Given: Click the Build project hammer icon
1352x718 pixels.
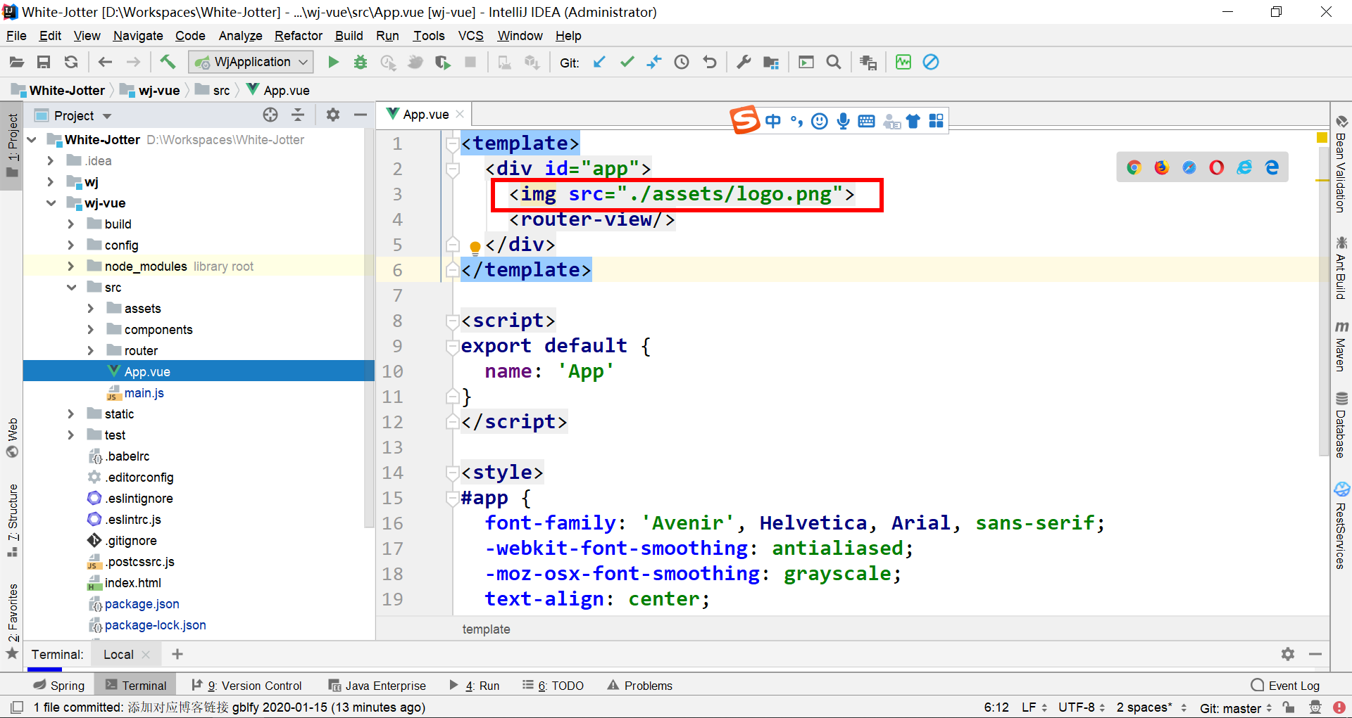Looking at the screenshot, I should tap(167, 62).
